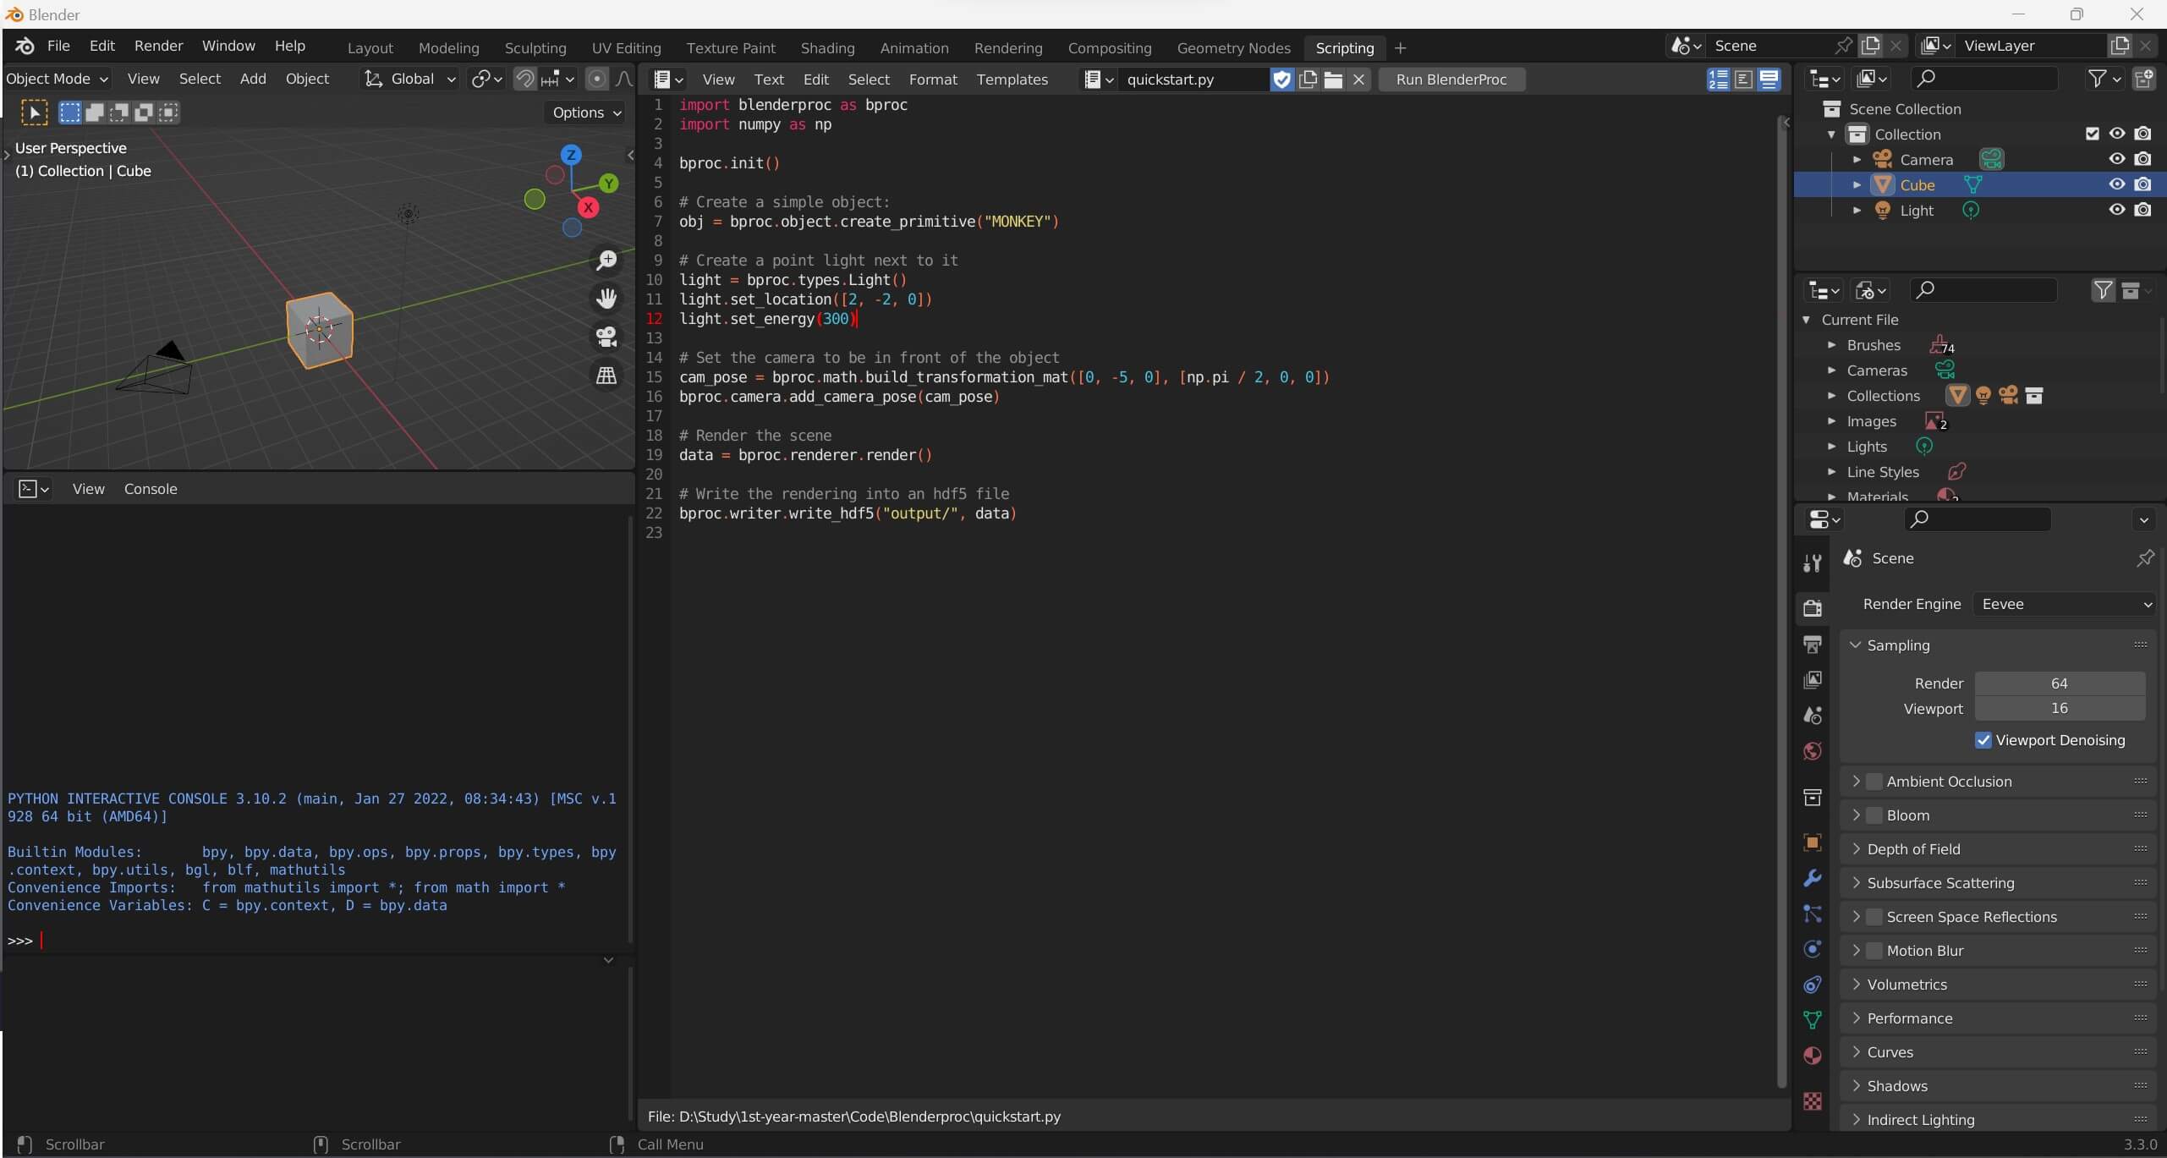Viewport: 2167px width, 1158px height.
Task: Click the Viewport samples value 16
Action: pos(2060,708)
